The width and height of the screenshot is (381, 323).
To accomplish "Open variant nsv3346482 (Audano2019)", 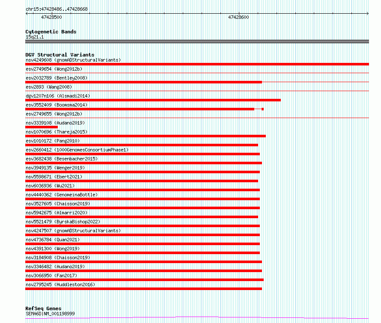I will click(x=55, y=267).
